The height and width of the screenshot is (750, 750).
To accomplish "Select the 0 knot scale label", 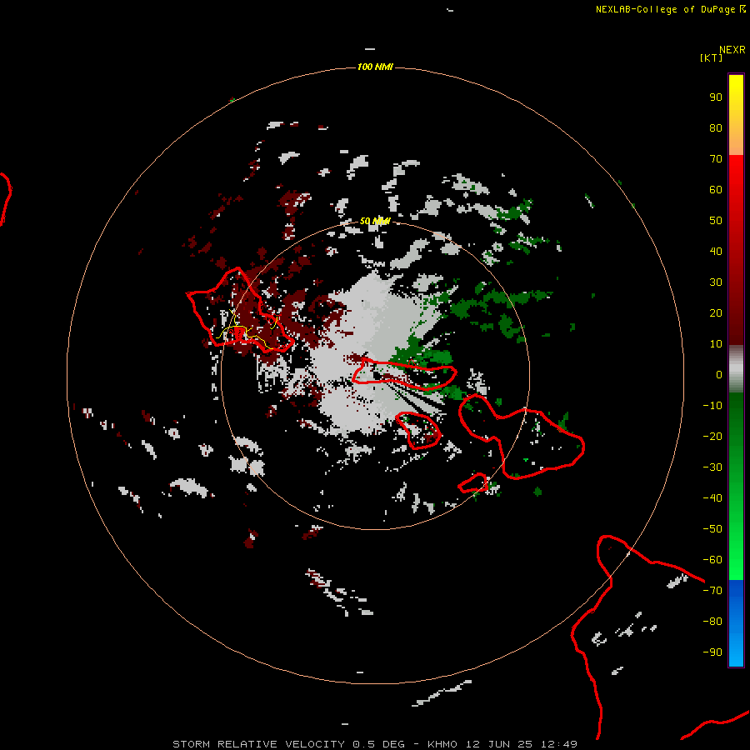I will 719,375.
